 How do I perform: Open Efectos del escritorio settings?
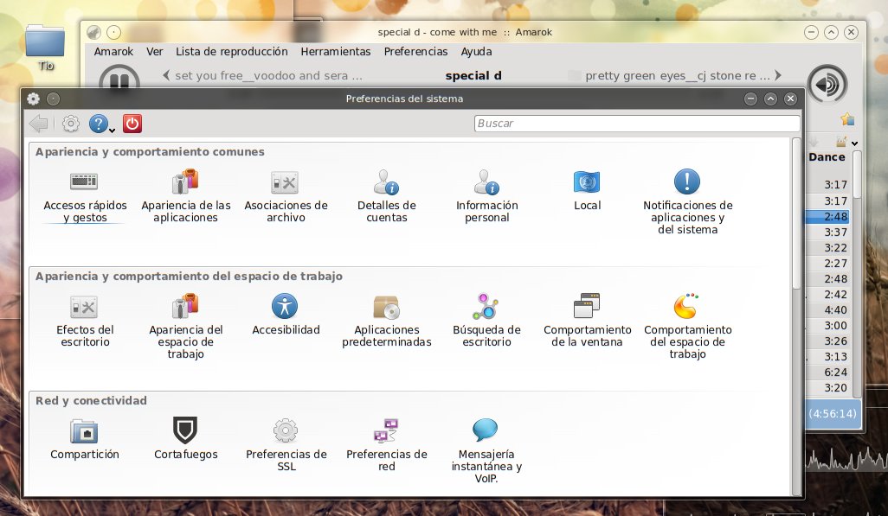pos(85,321)
